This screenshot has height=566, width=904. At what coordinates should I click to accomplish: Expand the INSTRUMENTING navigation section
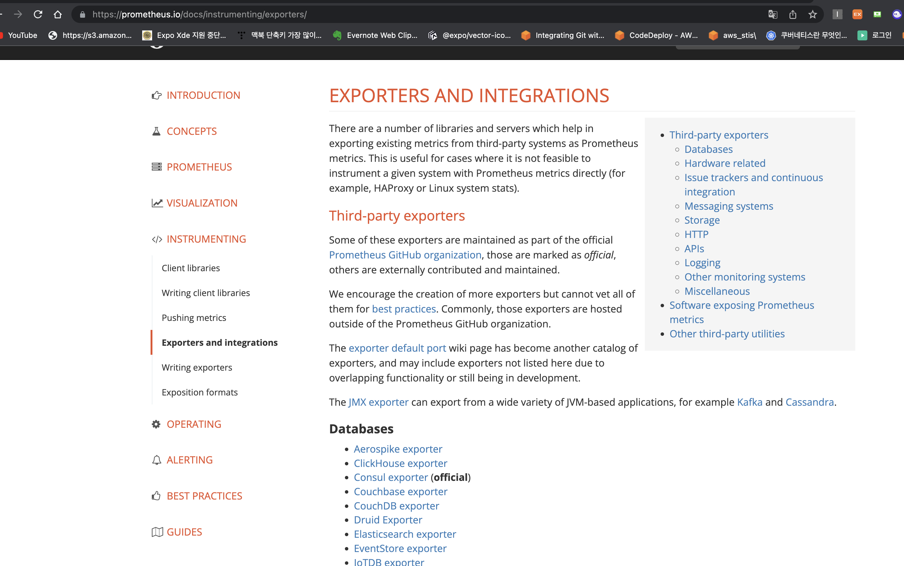pos(206,239)
